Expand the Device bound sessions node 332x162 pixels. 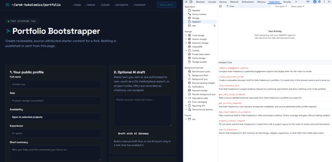pyautogui.click(x=186, y=109)
